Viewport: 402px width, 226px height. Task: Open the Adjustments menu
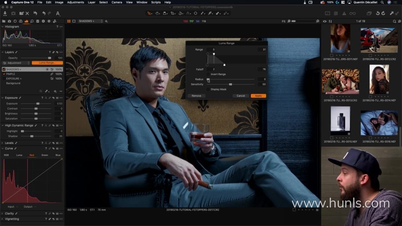click(75, 2)
